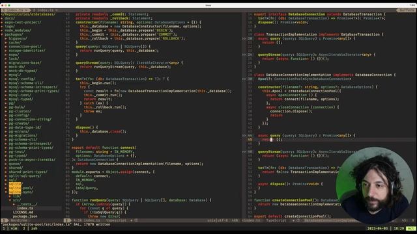Collapse the packages/ folder arrow
Image resolution: width=417 pixels, height=234 pixels.
(2, 34)
